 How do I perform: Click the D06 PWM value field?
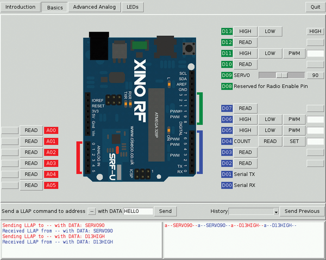click(x=315, y=119)
